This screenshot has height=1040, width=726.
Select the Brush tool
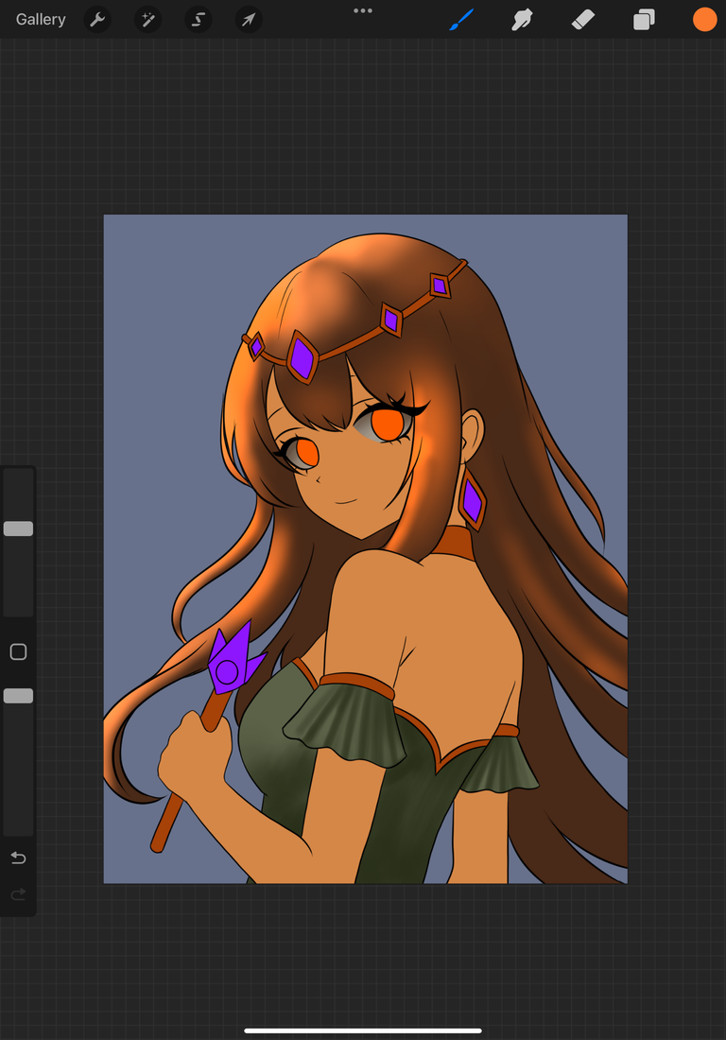click(461, 19)
